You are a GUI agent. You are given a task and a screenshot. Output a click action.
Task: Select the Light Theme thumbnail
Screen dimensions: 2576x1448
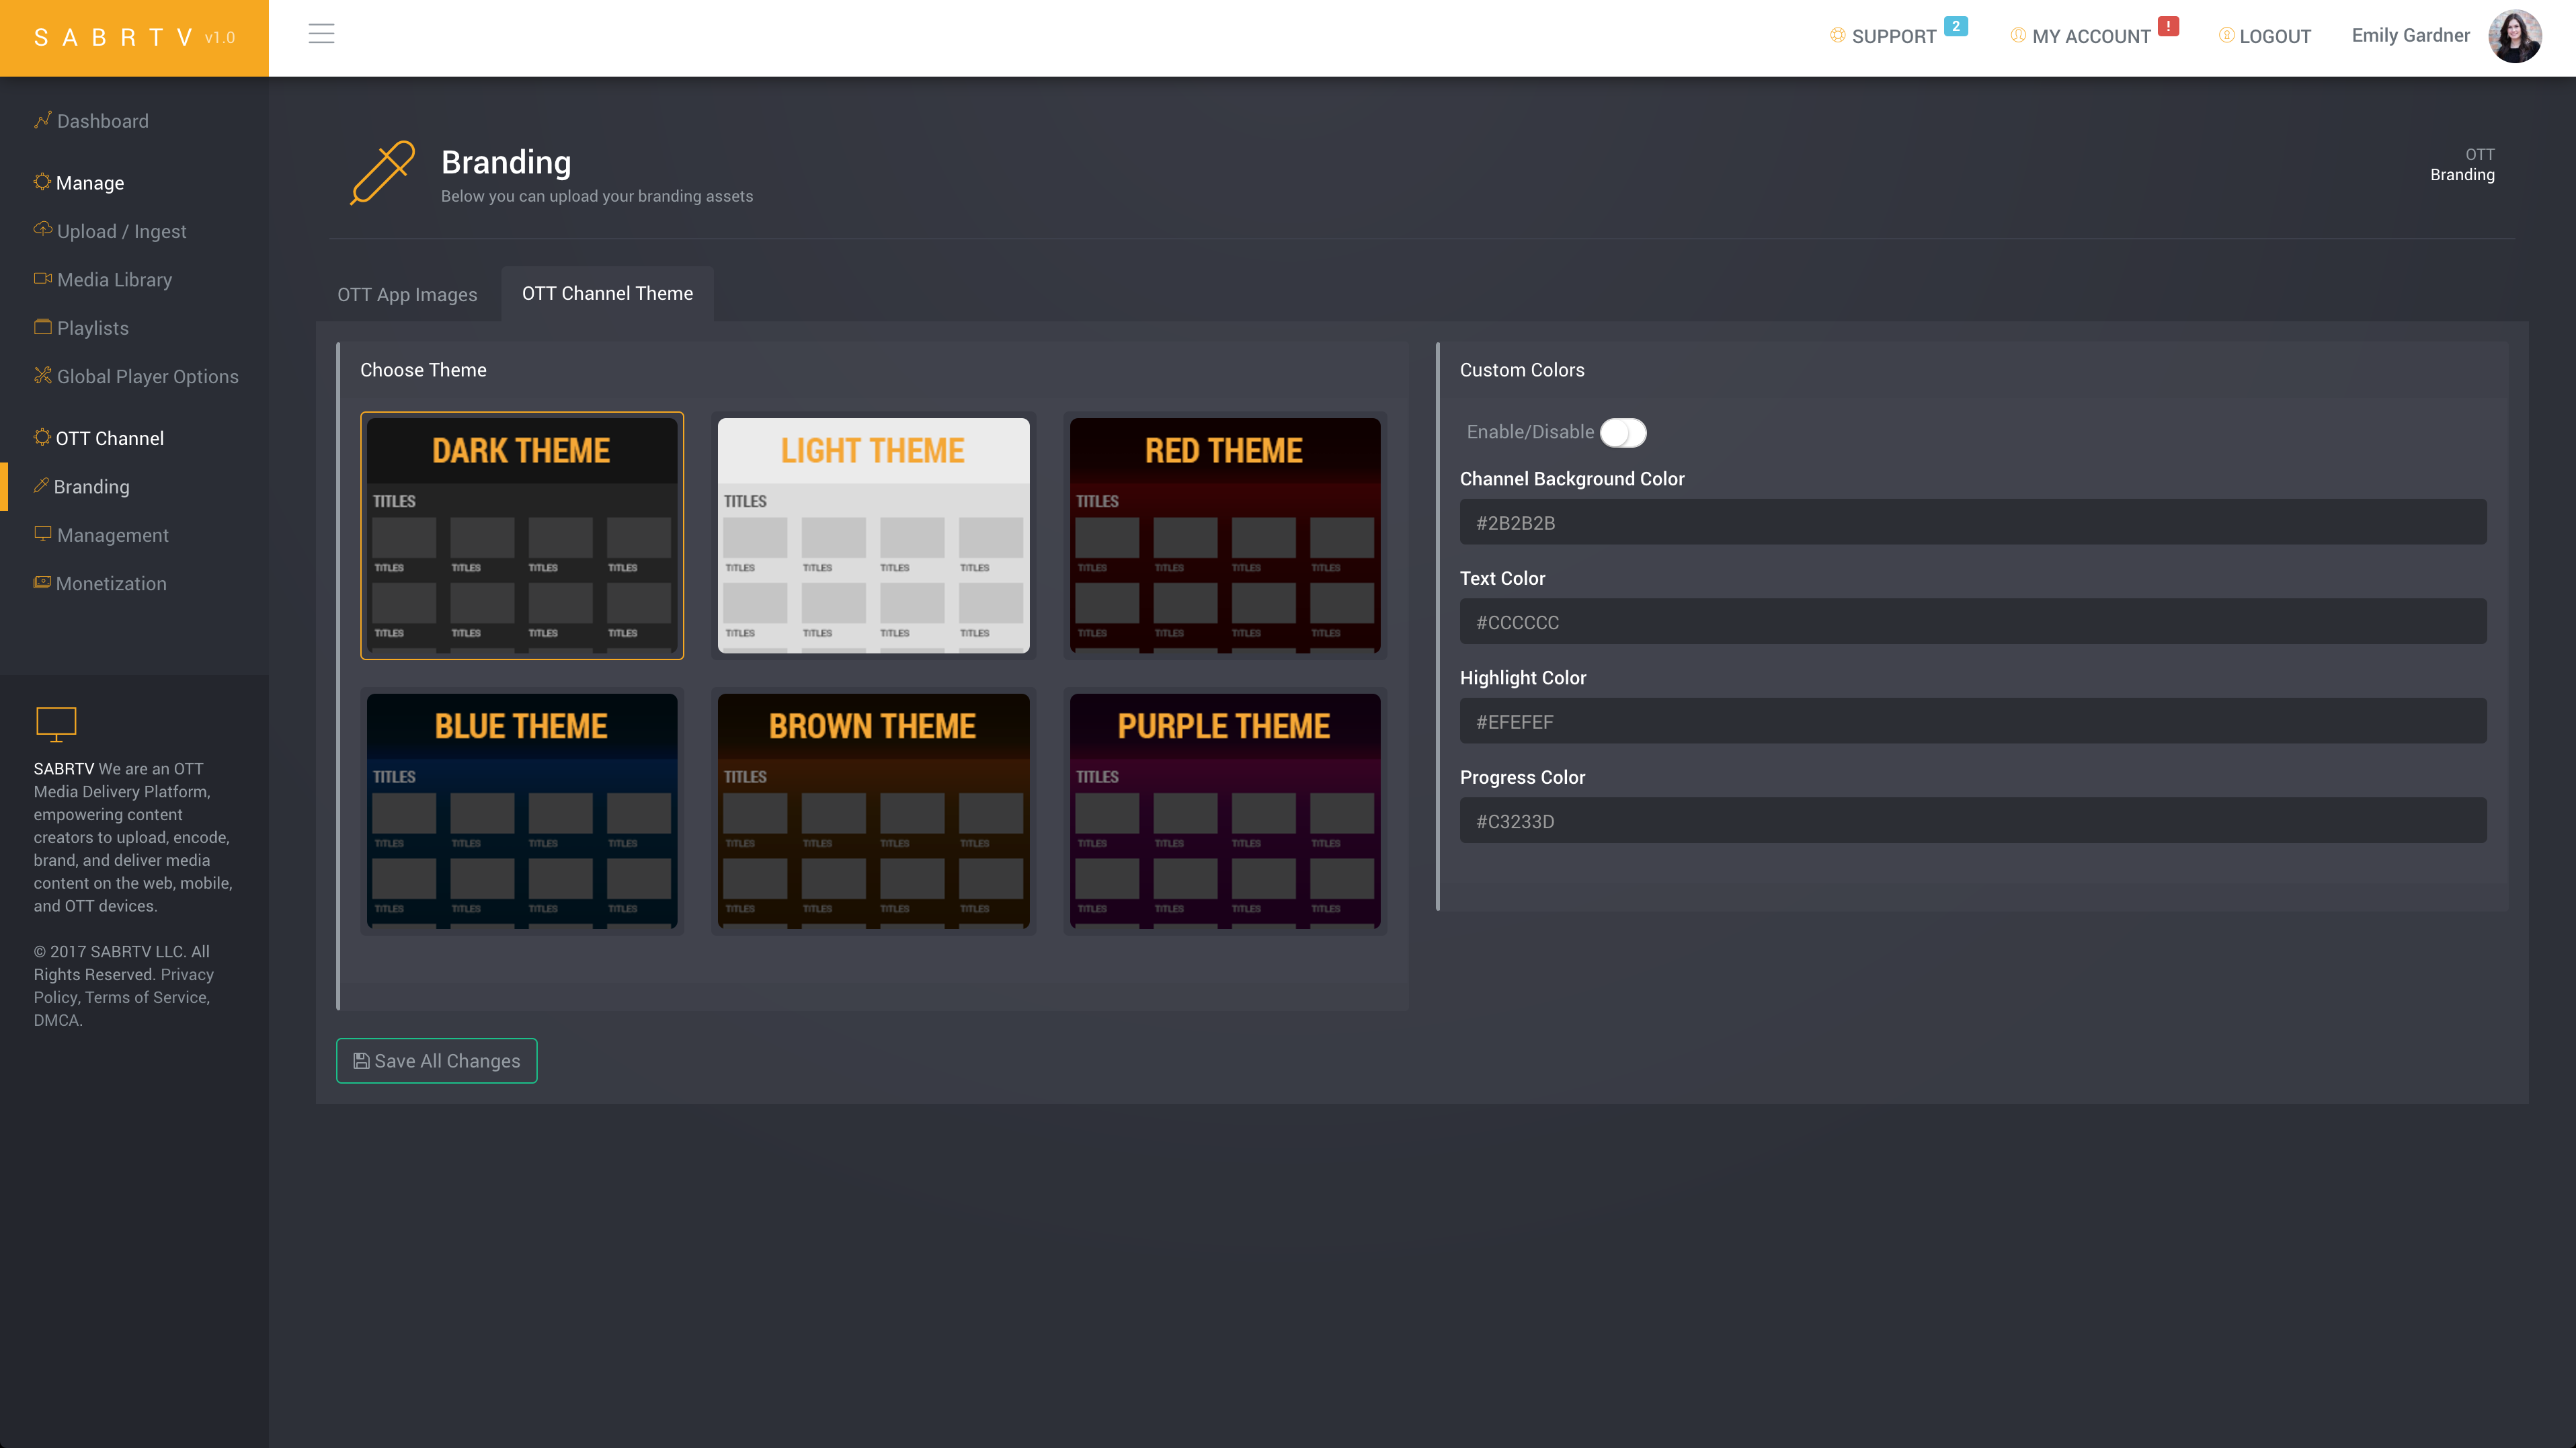coord(873,535)
